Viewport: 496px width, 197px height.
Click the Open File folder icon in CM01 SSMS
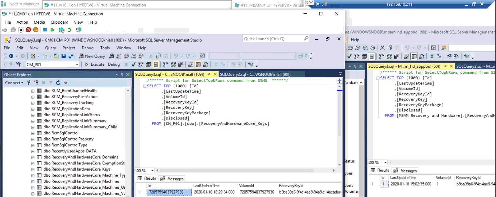(x=56, y=56)
